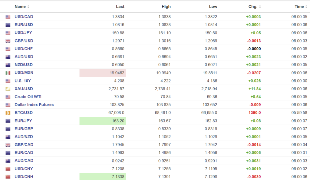Sort the table by Name column
310x180 pixels.
22,7
